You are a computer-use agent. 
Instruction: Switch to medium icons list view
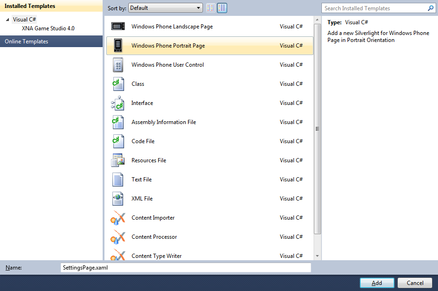tap(222, 8)
